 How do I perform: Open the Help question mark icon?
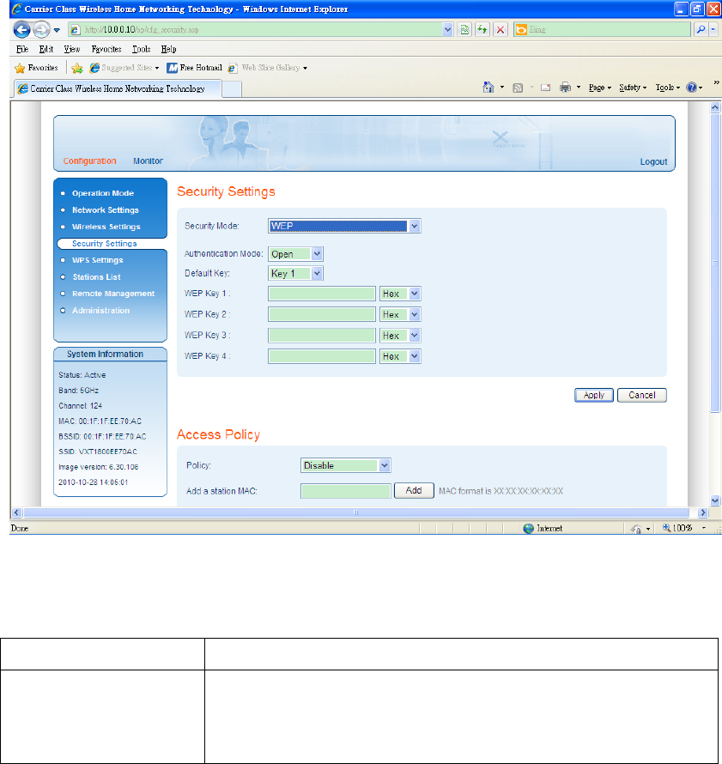[x=691, y=88]
